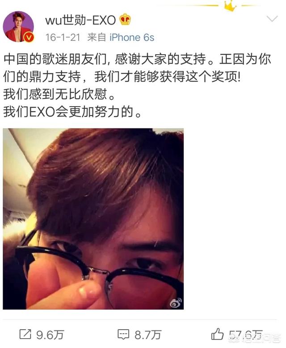This screenshot has height=348, width=286.
Task: Tap the 57.6万 likes count
Action: click(x=245, y=335)
